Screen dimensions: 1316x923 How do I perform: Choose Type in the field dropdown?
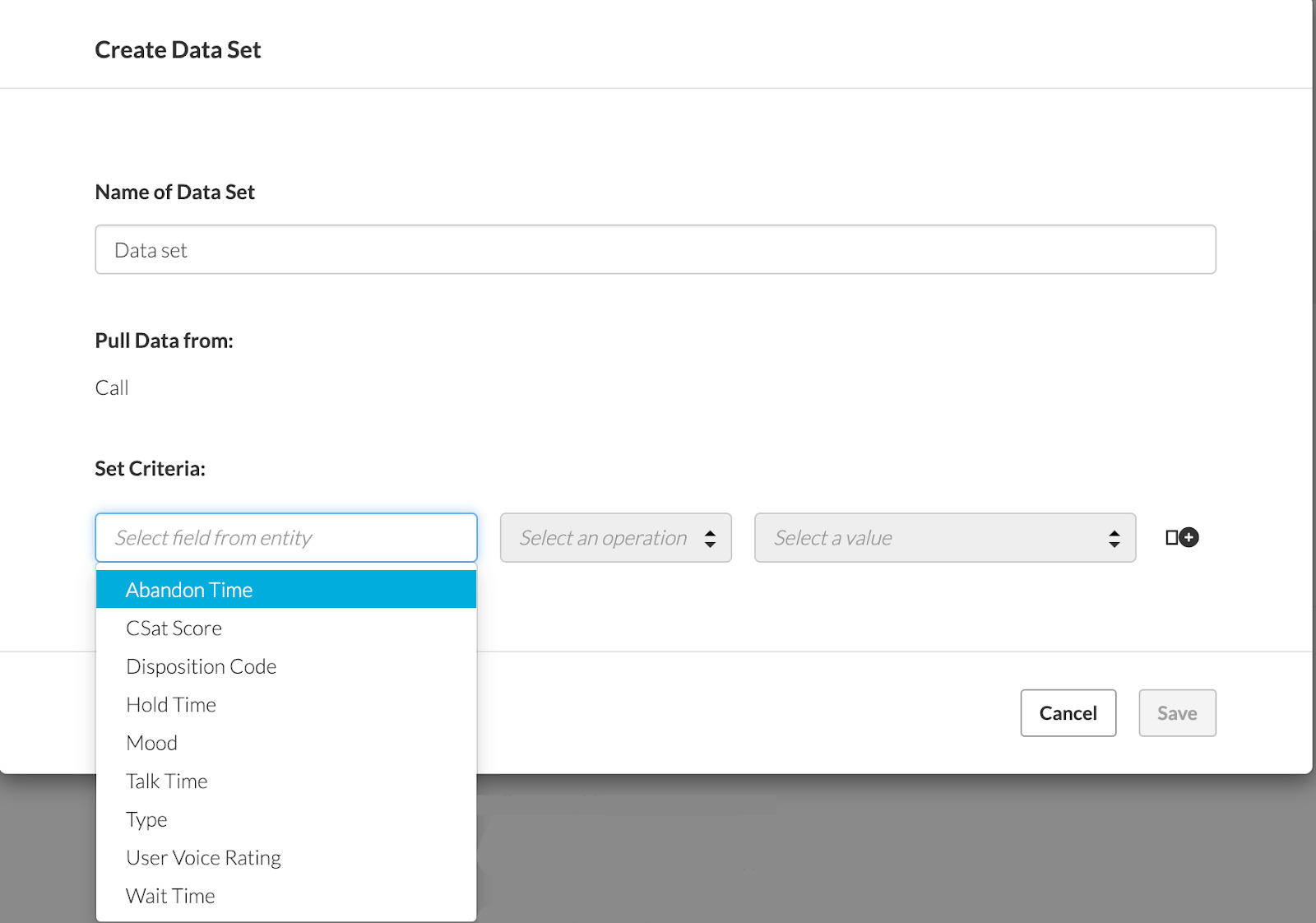pos(286,819)
